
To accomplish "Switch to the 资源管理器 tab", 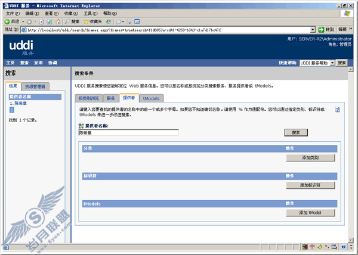I will pos(35,86).
